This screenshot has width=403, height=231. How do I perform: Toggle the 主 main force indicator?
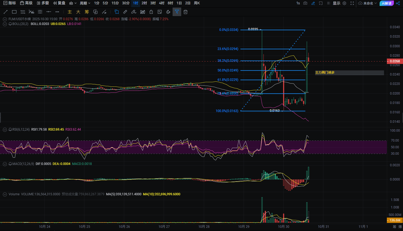coord(70,12)
